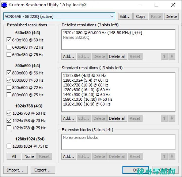Select 1920x1080 (16:9) @ 60 Hz entry

coord(118,104)
